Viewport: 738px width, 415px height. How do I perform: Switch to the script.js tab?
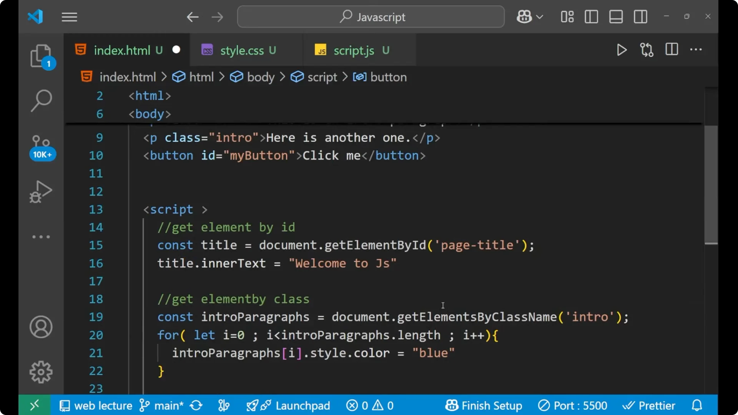(x=354, y=50)
